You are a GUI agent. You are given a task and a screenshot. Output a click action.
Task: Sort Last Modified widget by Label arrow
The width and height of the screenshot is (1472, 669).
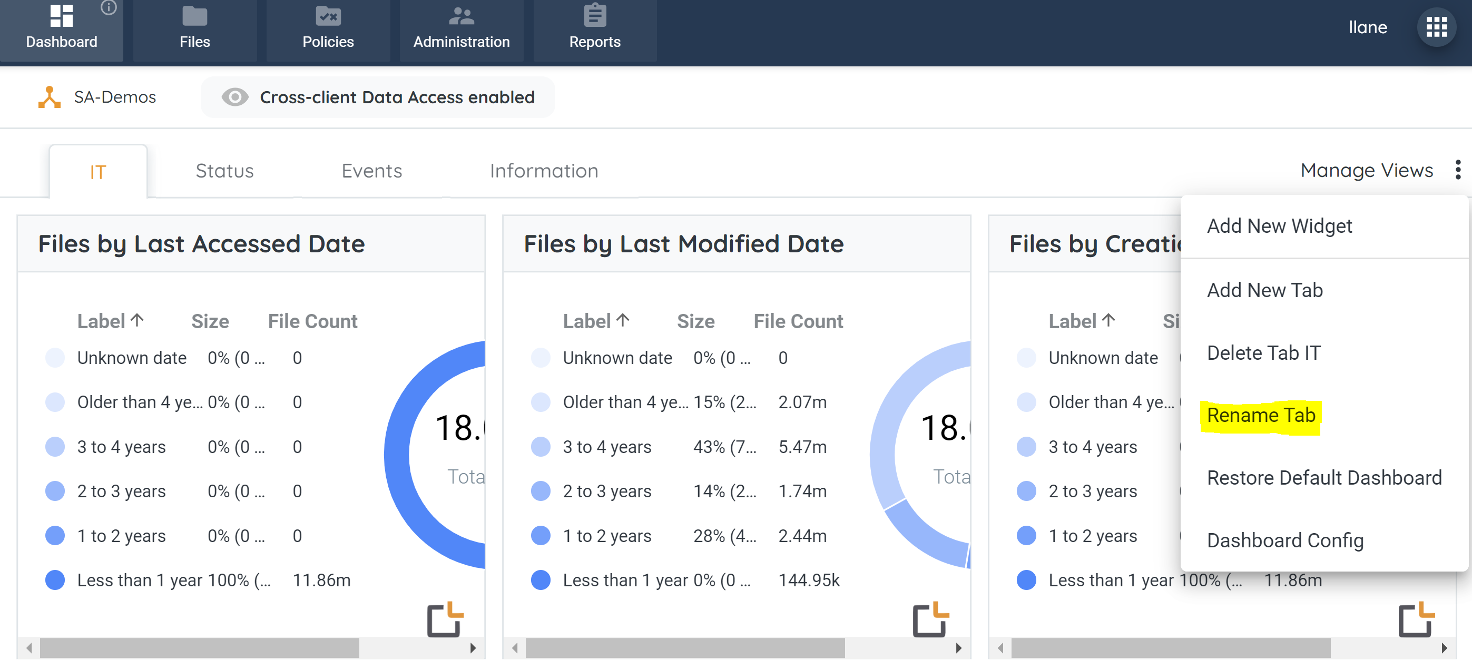tap(623, 320)
